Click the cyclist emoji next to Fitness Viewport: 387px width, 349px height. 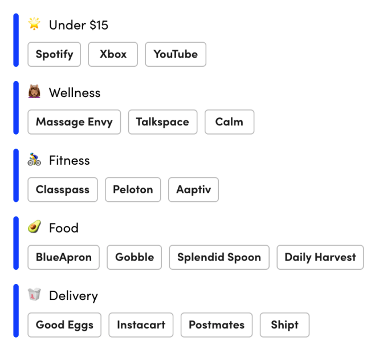click(x=34, y=160)
